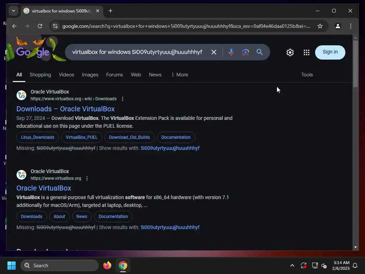
Task: Search by image with Google Lens
Action: click(x=245, y=52)
